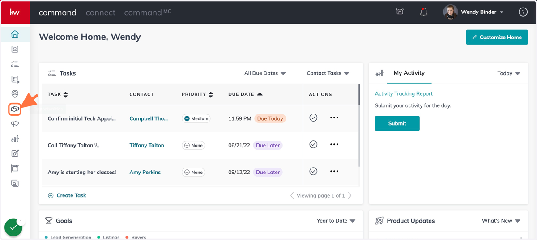537x240 pixels.
Task: Click the Submit activity button
Action: 397,123
